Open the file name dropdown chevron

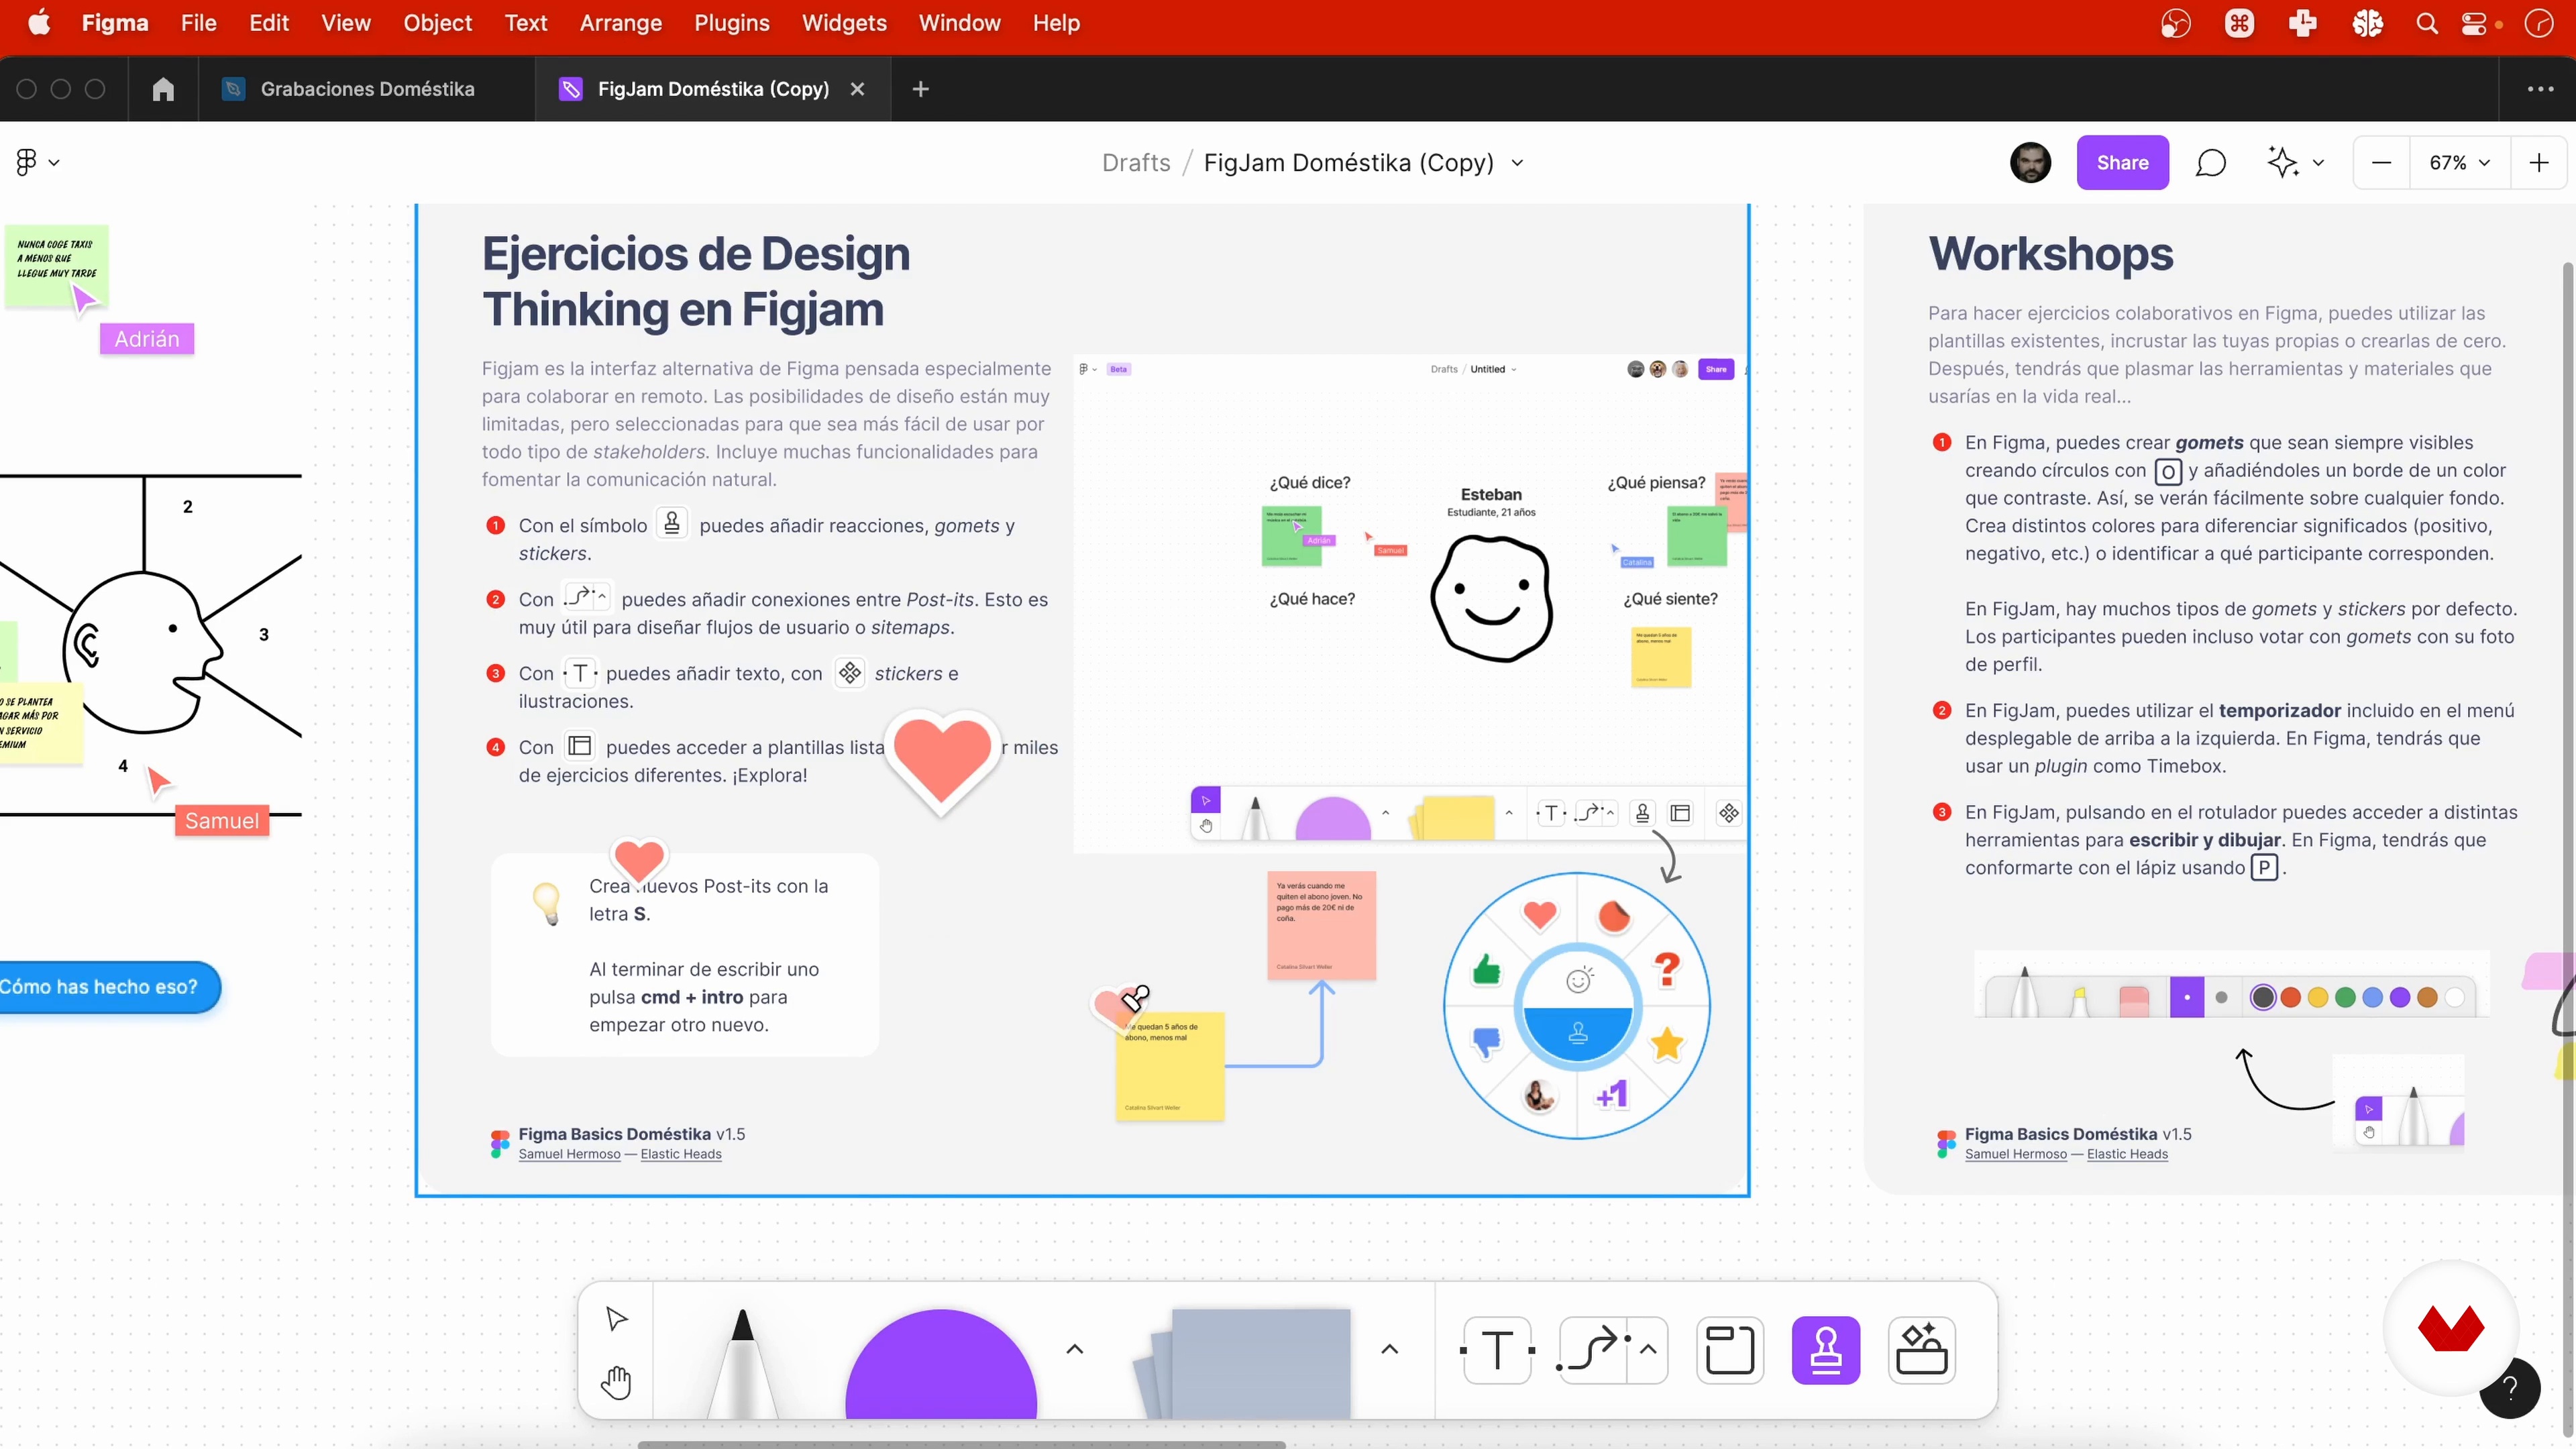pos(1517,163)
